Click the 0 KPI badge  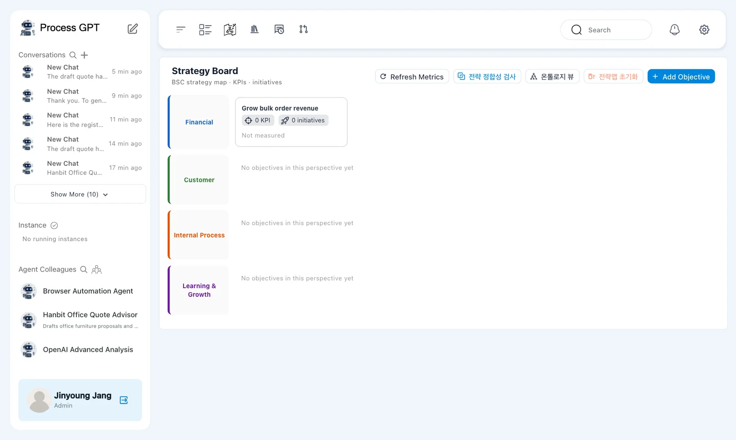(x=258, y=120)
